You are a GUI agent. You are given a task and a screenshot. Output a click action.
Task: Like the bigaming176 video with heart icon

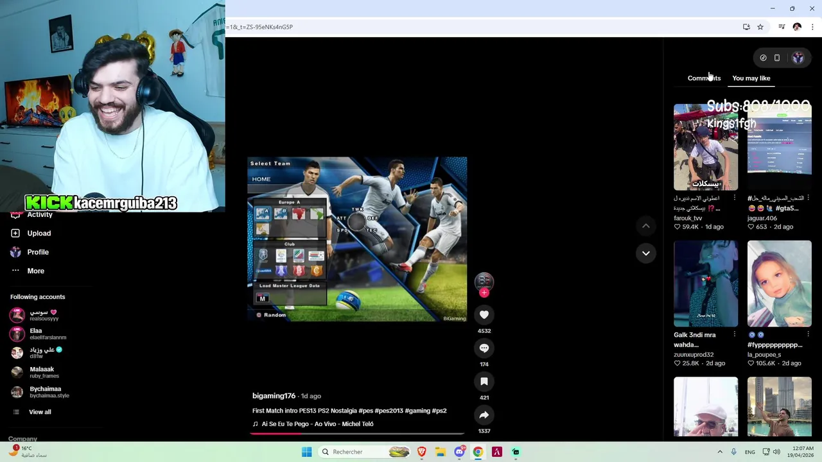pos(484,314)
